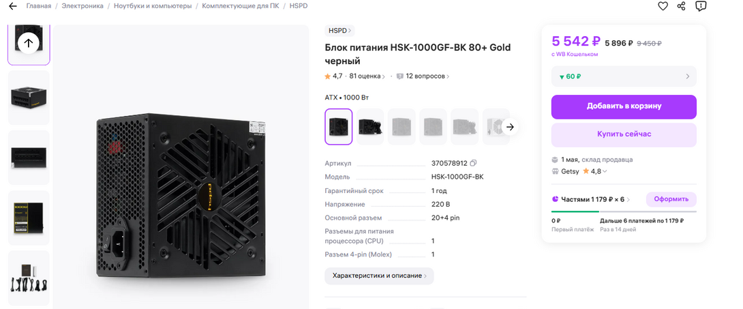Click the report message icon with exclamation
Screen dimensions: 743x309
point(700,6)
